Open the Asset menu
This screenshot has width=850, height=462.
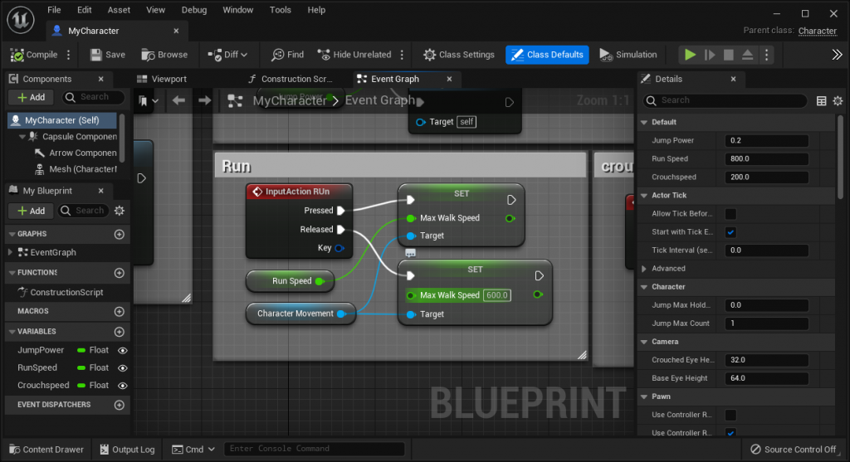[x=119, y=10]
